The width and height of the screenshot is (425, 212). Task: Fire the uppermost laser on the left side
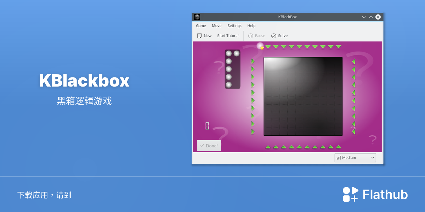click(x=253, y=61)
